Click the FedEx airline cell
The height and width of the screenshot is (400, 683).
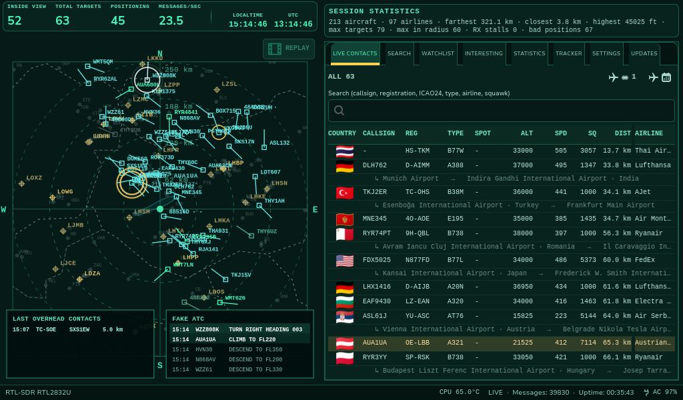click(x=645, y=260)
